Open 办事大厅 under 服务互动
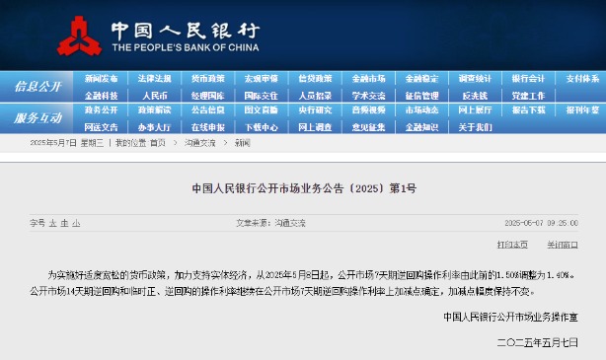 (154, 127)
